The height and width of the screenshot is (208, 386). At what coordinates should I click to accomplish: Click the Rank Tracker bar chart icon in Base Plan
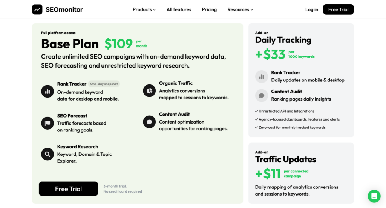point(47,91)
